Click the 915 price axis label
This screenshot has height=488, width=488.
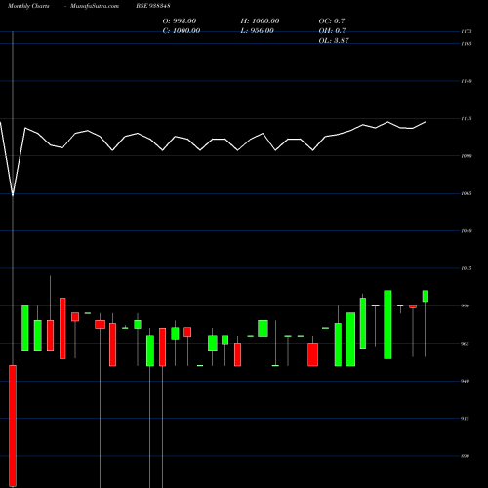coord(466,419)
